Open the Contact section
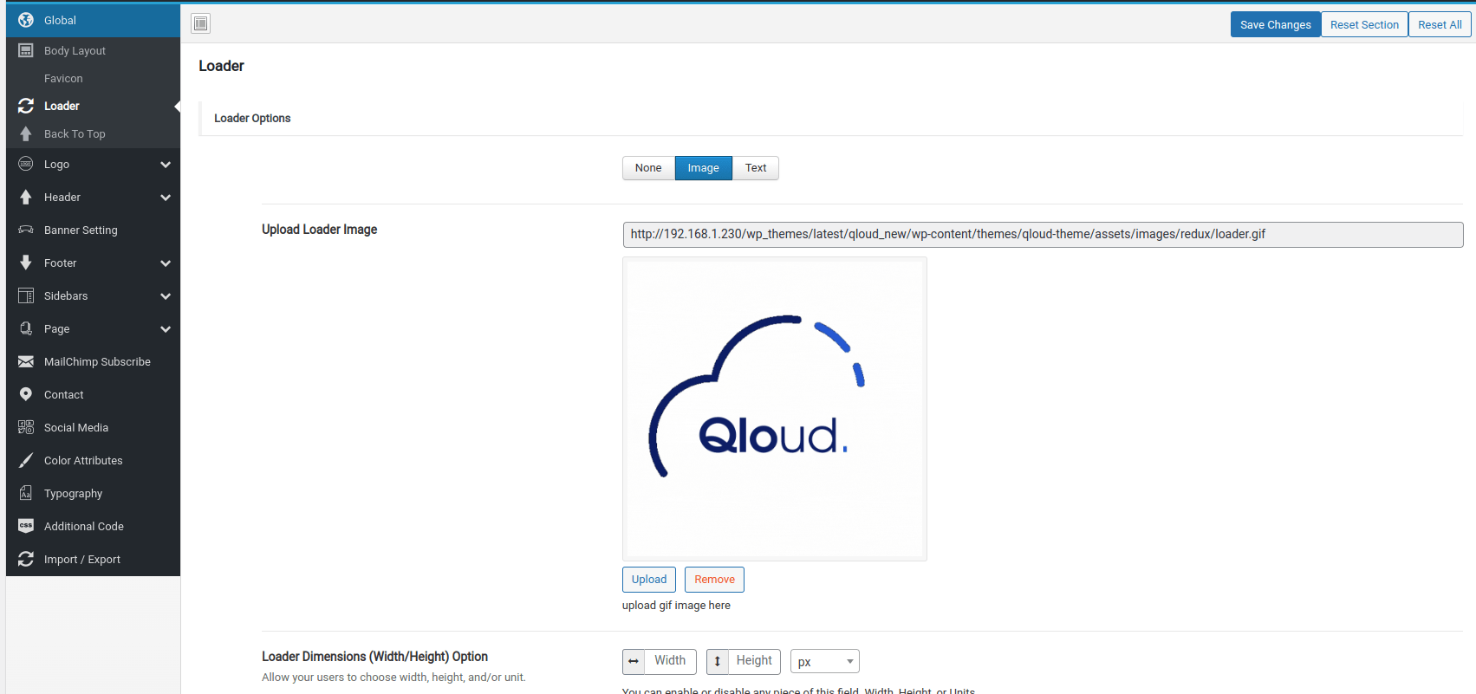 tap(93, 394)
